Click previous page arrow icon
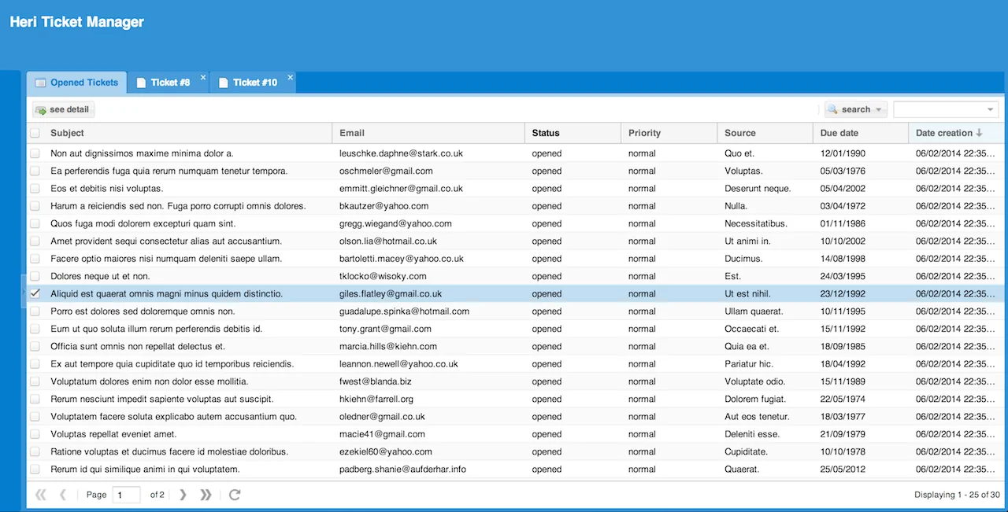This screenshot has height=512, width=1008. click(x=62, y=495)
